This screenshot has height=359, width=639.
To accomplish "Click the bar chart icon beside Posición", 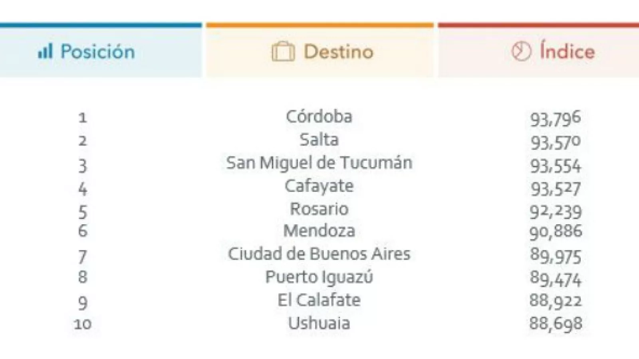I will pyautogui.click(x=45, y=52).
